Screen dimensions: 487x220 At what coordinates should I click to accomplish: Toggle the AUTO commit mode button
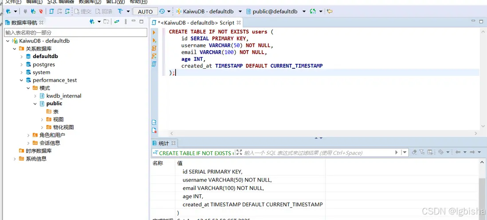click(145, 12)
